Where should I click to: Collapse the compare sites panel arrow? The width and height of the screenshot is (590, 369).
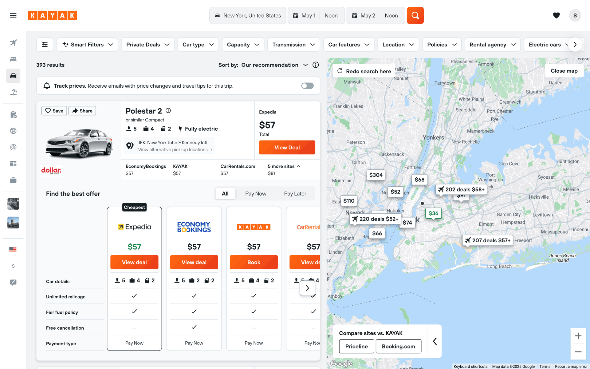(x=435, y=341)
